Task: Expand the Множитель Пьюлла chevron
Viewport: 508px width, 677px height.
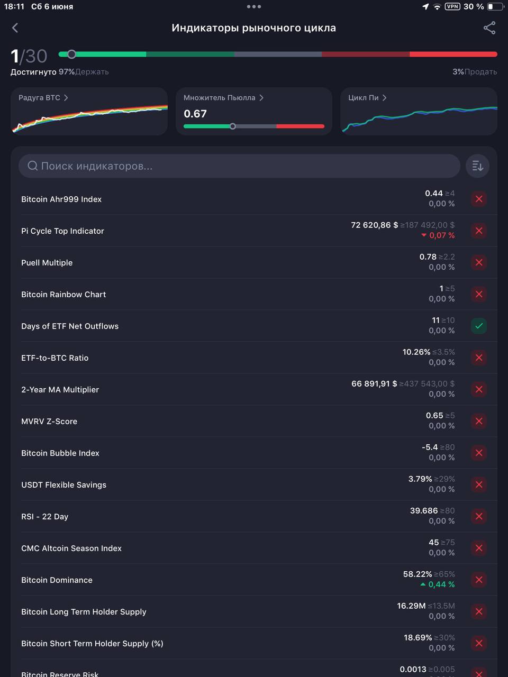Action: tap(261, 98)
